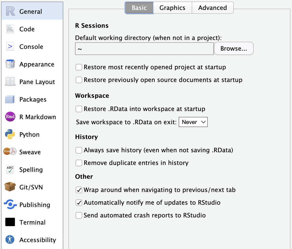The height and width of the screenshot is (249, 292).
Task: Click the Console prompt icon
Action: click(10, 46)
